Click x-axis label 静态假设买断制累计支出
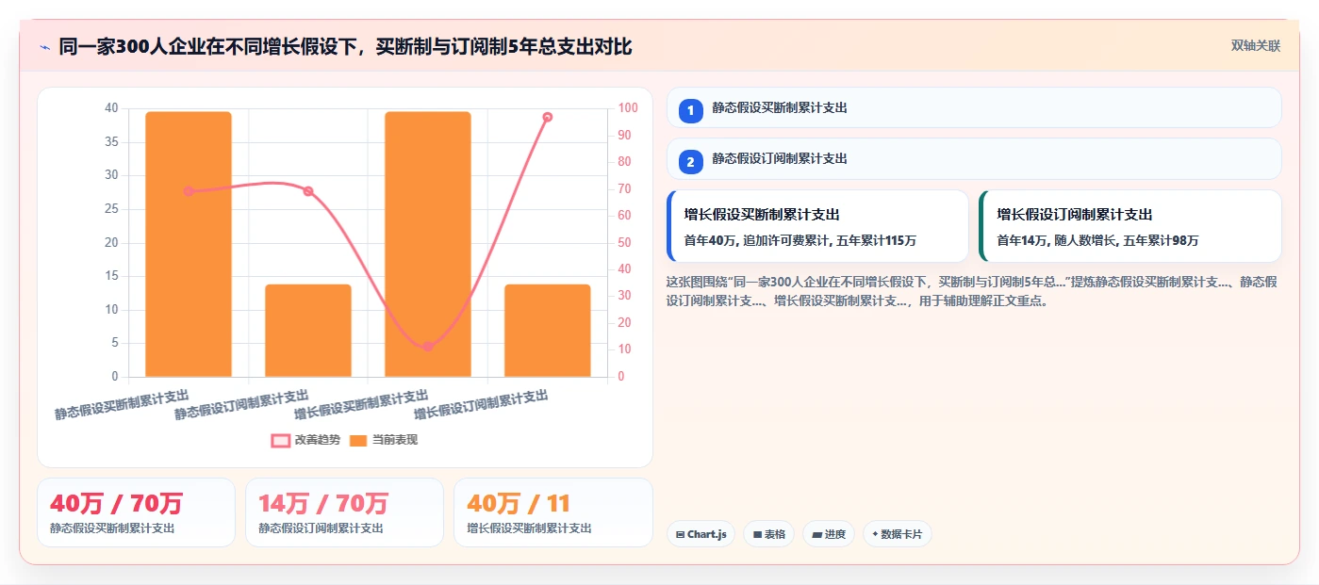The height and width of the screenshot is (585, 1319). point(122,404)
